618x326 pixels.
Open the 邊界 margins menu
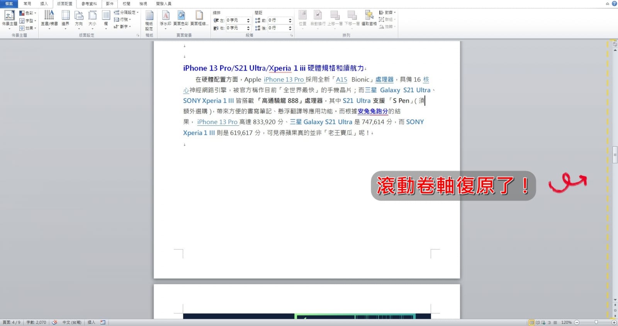point(66,20)
